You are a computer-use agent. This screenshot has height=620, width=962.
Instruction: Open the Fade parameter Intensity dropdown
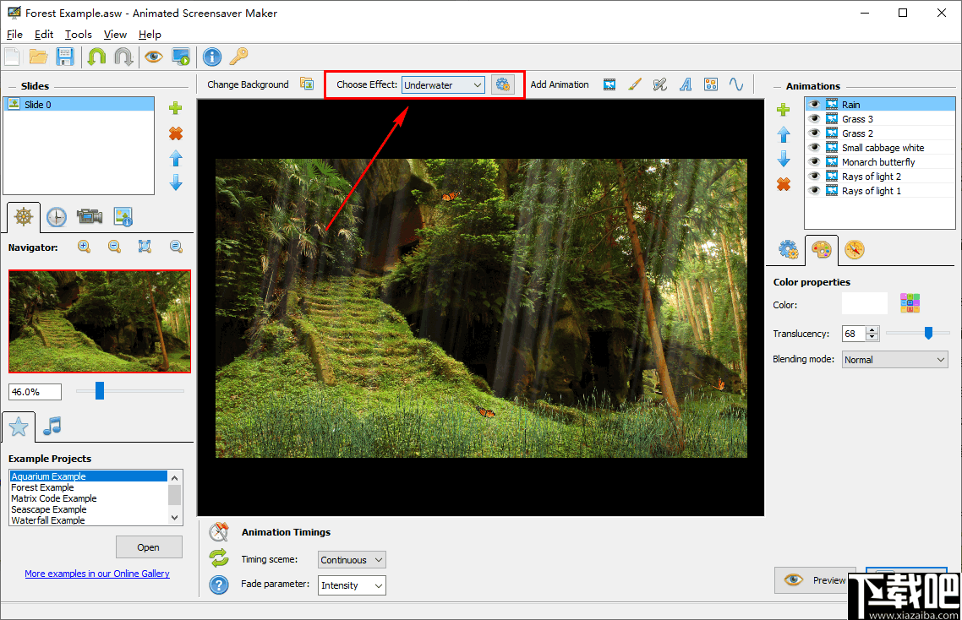click(353, 585)
